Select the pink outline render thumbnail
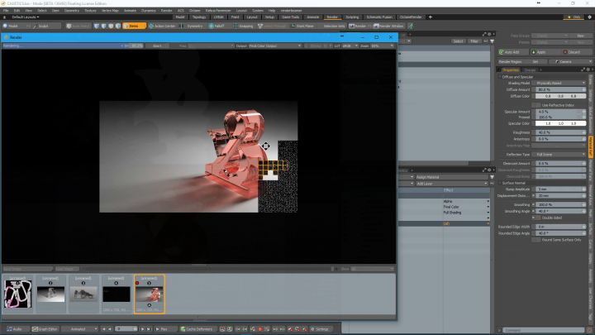This screenshot has width=595, height=335. [x=17, y=292]
